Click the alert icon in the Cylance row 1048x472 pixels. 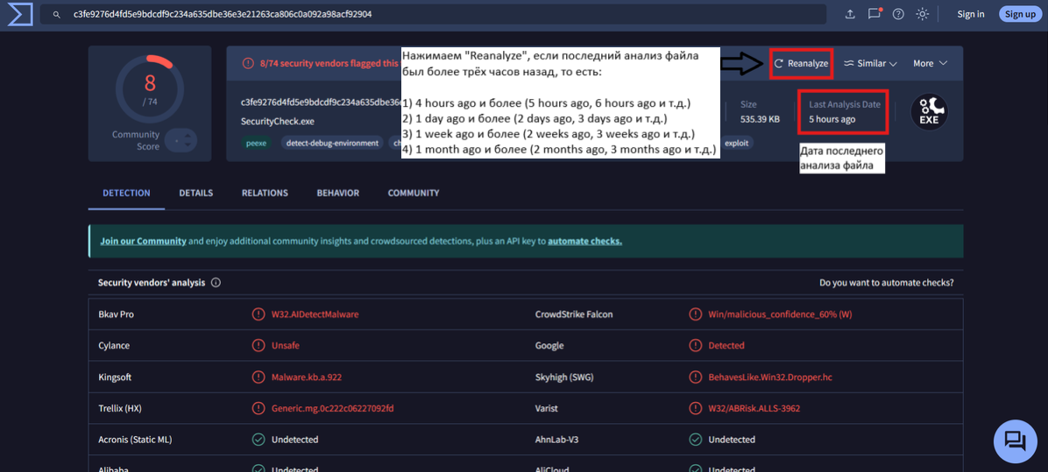click(x=258, y=346)
